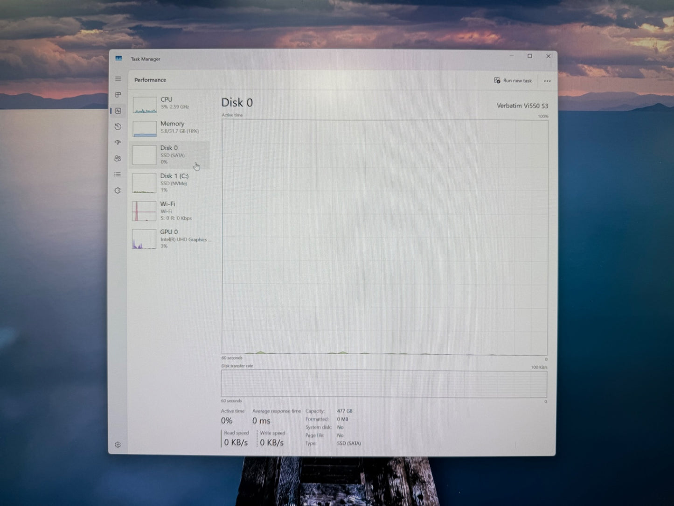674x506 pixels.
Task: Open the Details page icon
Action: point(118,175)
